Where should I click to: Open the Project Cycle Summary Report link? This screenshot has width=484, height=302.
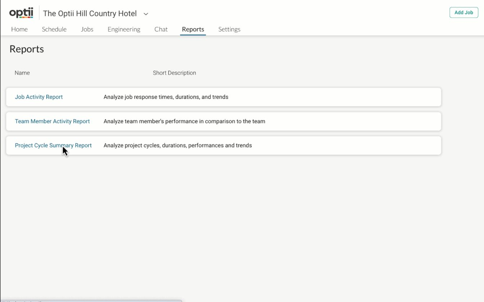[x=53, y=145]
